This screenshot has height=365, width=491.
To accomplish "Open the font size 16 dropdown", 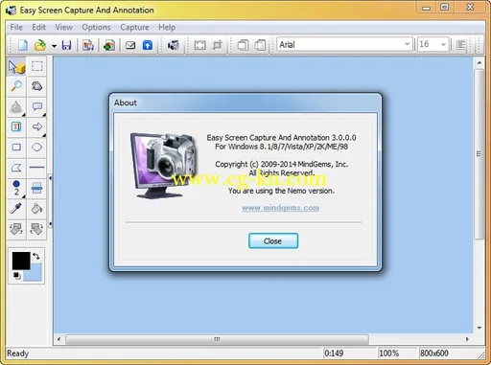I will point(443,44).
